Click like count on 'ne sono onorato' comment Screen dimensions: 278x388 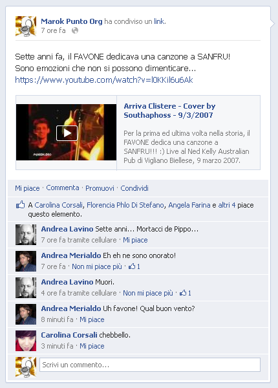tap(134, 266)
